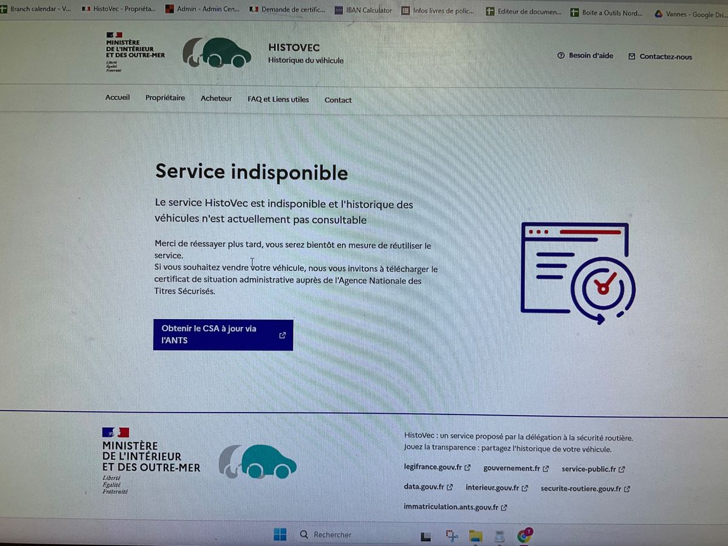This screenshot has height=546, width=728.
Task: Open Task View in the taskbar
Action: tap(426, 536)
